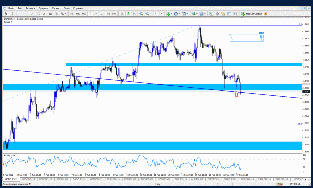This screenshot has height=188, width=313.
Task: Click the RSI indicator label
Action: coord(10,155)
